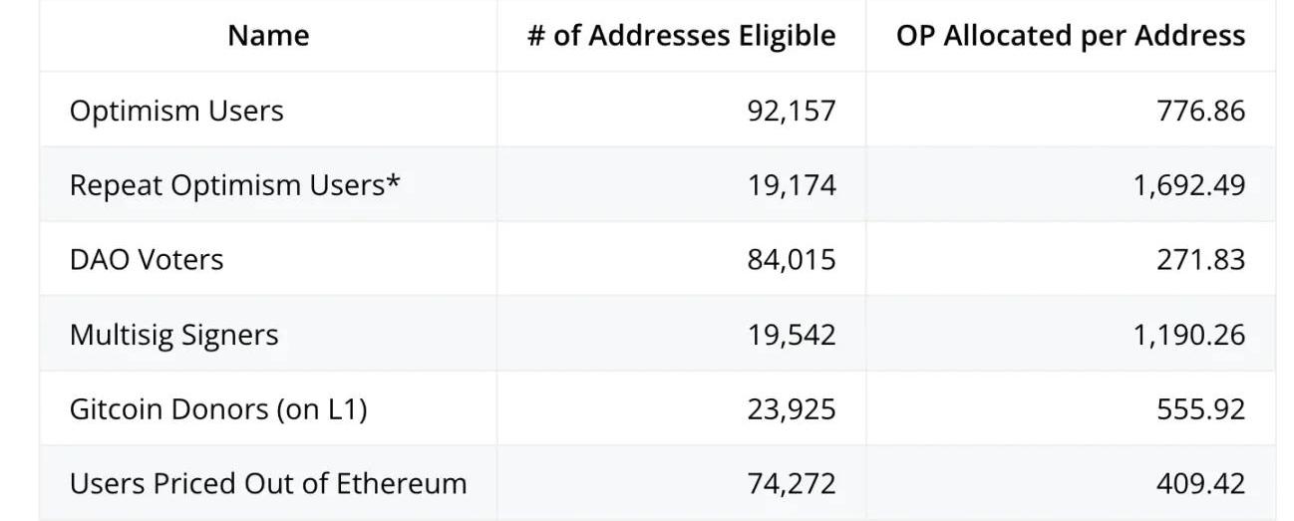Select Users Priced Out of Ethereum
1294x521 pixels.
click(x=268, y=484)
